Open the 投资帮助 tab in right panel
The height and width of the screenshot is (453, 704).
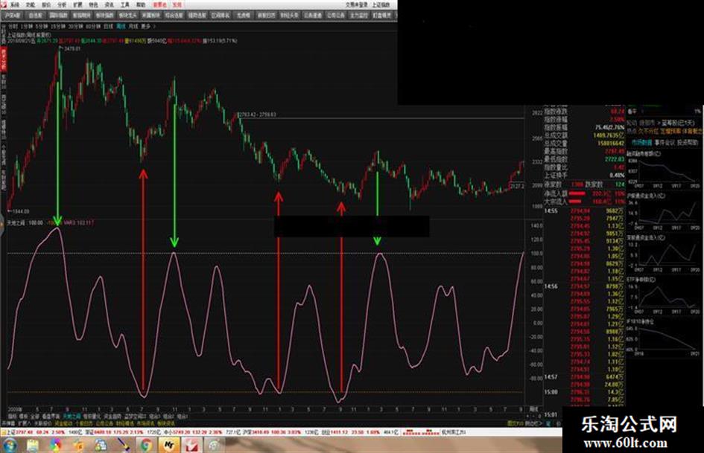point(688,142)
